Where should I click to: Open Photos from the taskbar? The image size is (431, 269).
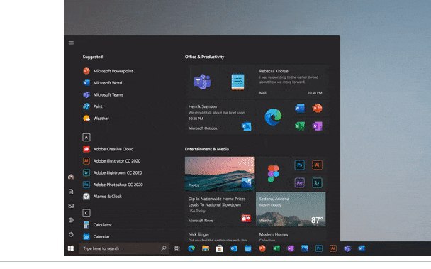(x=305, y=248)
